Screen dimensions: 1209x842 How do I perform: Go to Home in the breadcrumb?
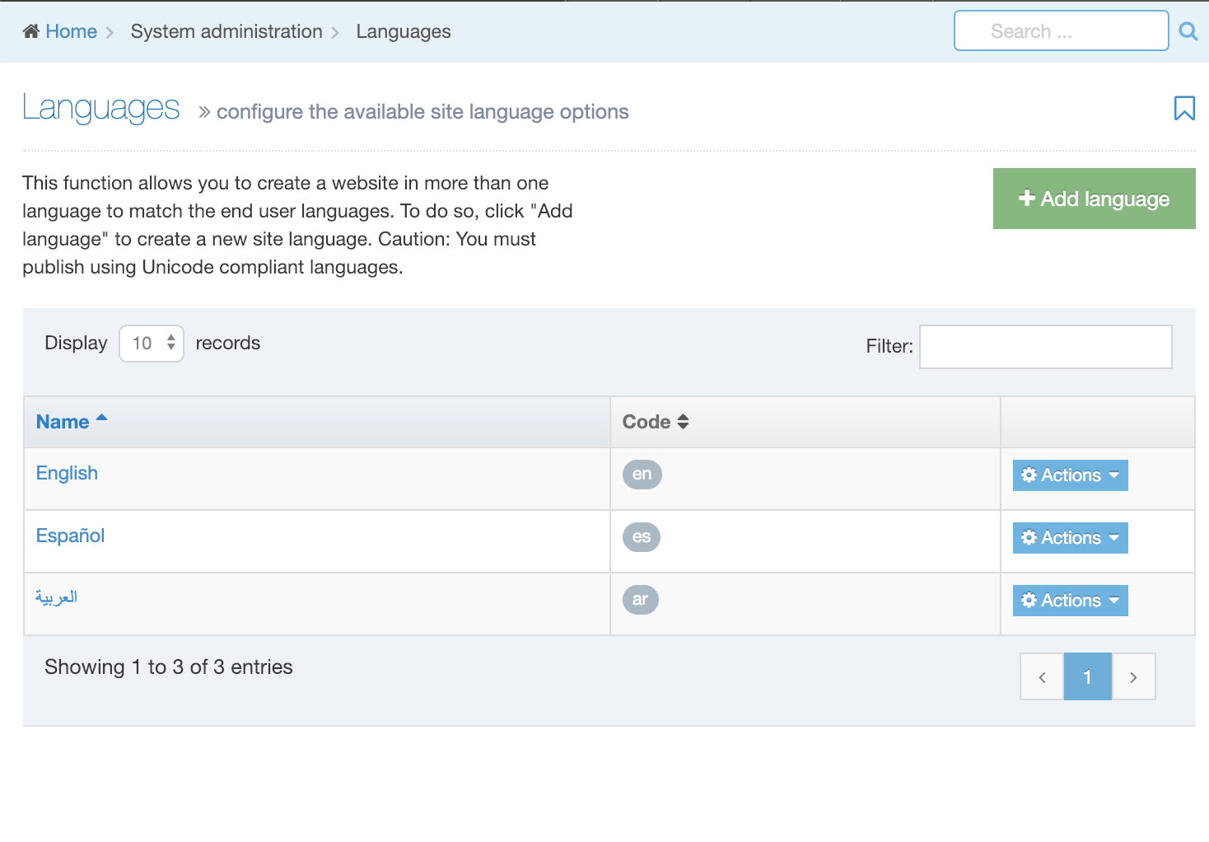71,31
